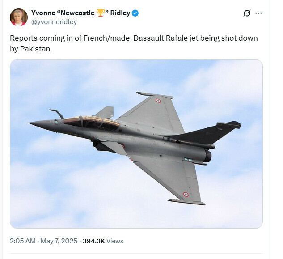
Task: Click the blue verified badge
Action: 135,13
